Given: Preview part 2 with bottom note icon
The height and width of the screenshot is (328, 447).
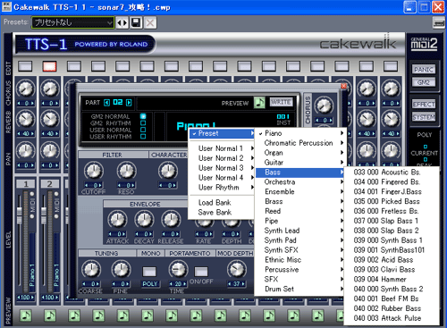Looking at the screenshot, I should pos(50,315).
